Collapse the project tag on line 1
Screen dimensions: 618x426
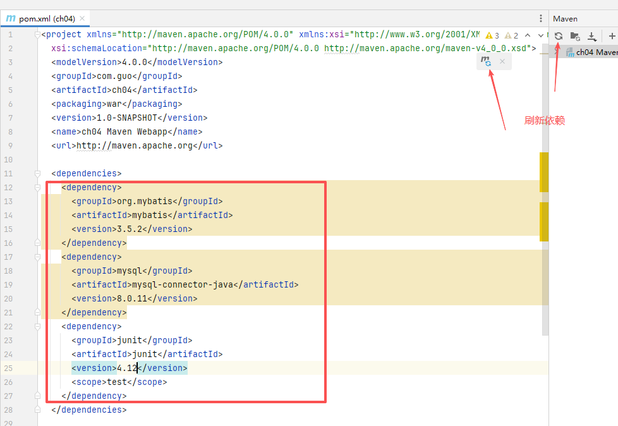click(x=37, y=34)
